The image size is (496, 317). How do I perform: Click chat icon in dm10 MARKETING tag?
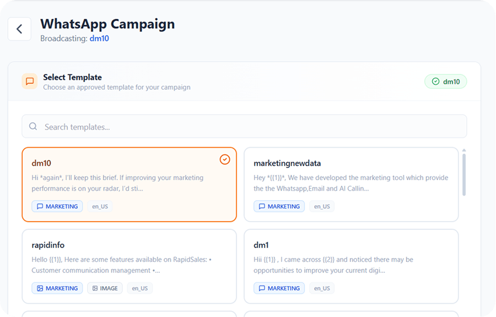point(40,206)
